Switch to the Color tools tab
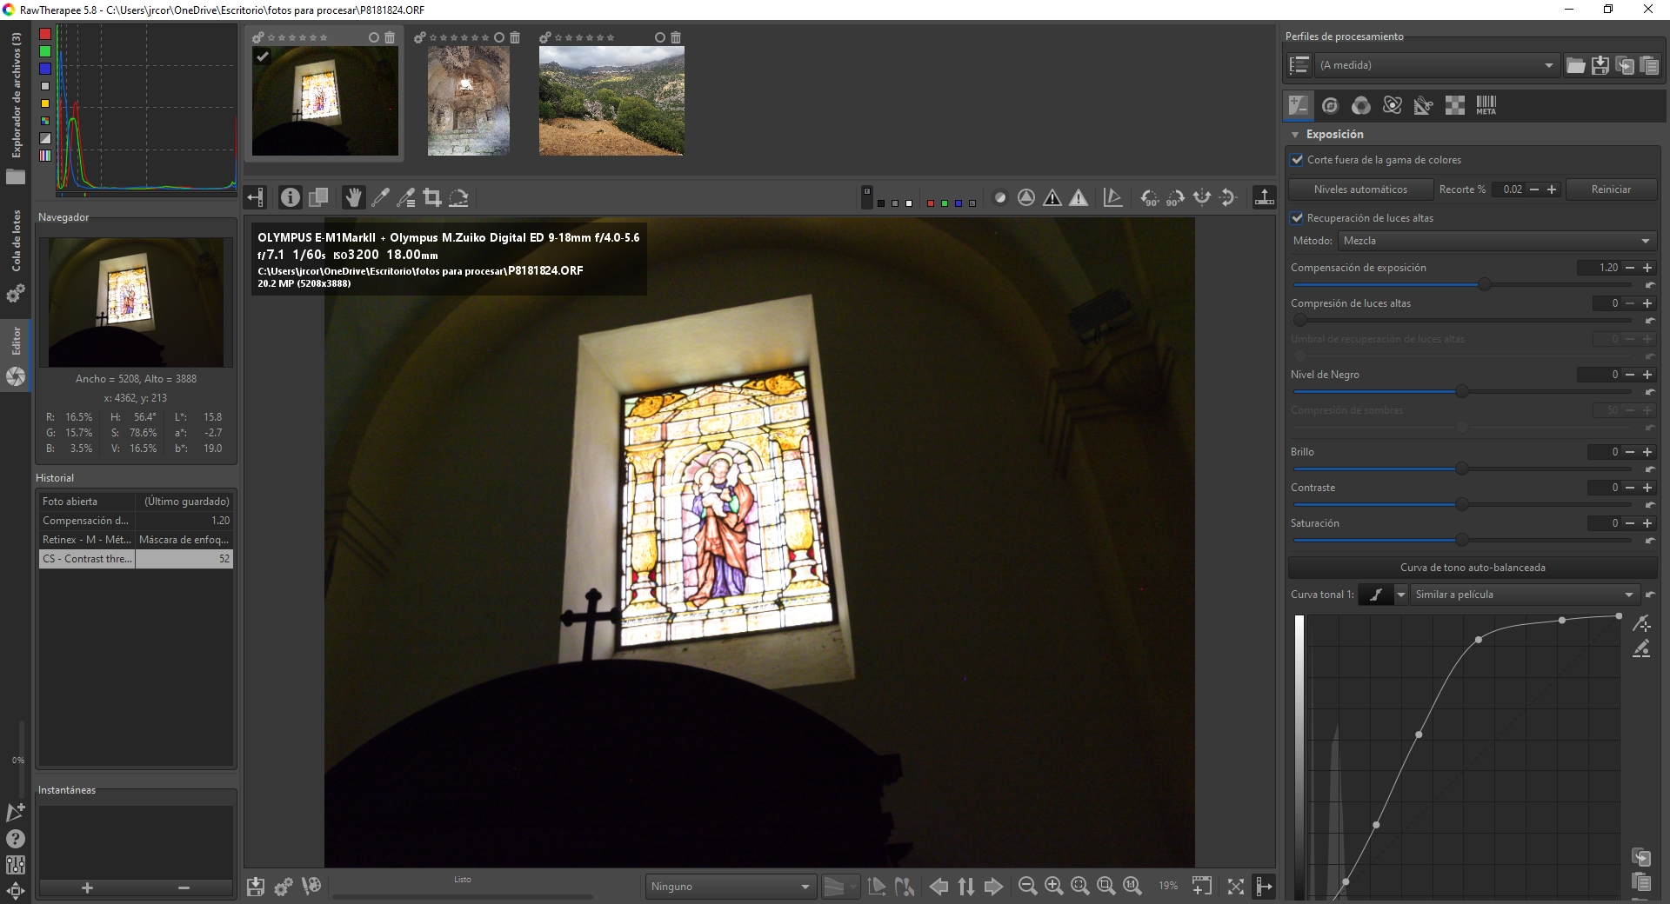This screenshot has width=1670, height=904. (1361, 105)
